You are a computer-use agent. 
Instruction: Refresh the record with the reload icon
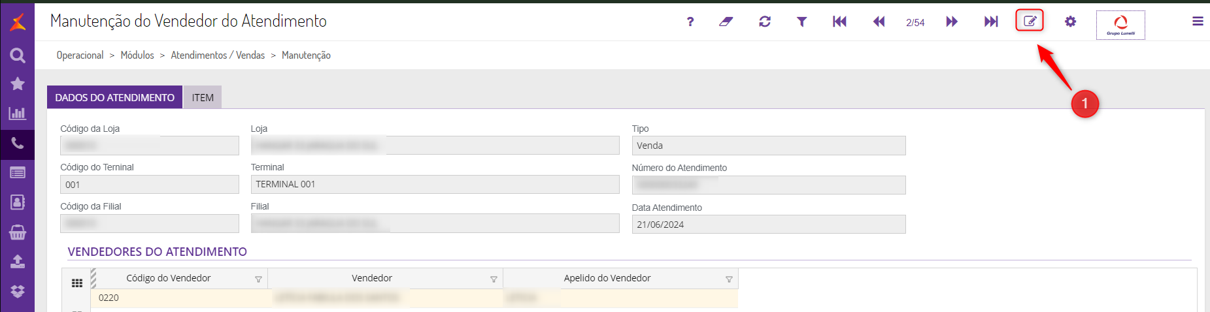coord(764,22)
